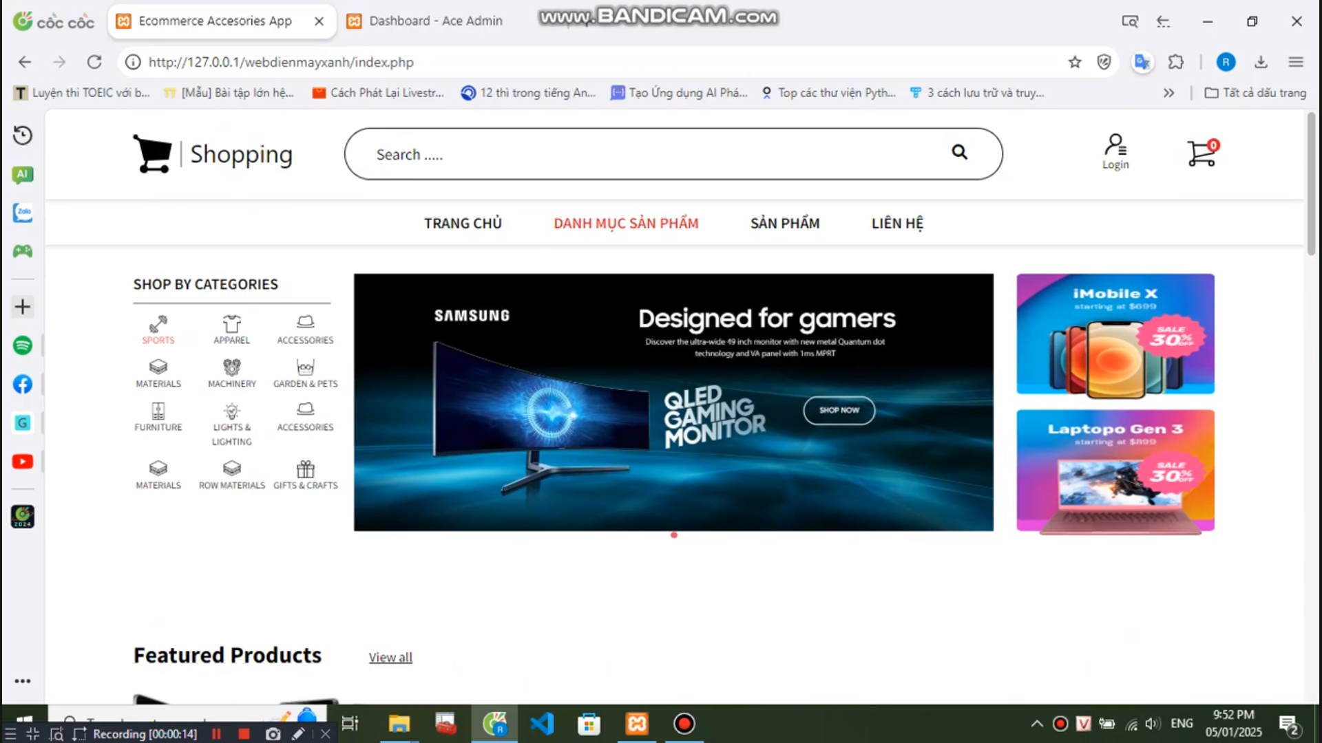Click the red carousel indicator dot
Image resolution: width=1322 pixels, height=743 pixels.
tap(674, 535)
